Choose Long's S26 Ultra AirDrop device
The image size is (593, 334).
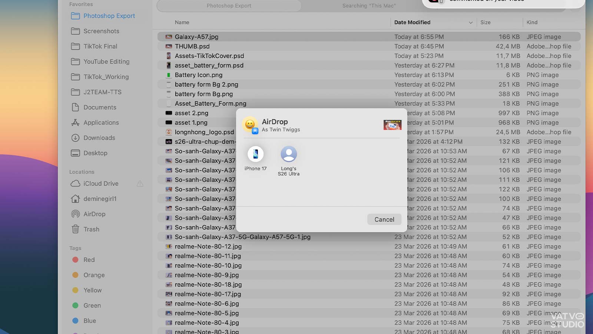289,154
